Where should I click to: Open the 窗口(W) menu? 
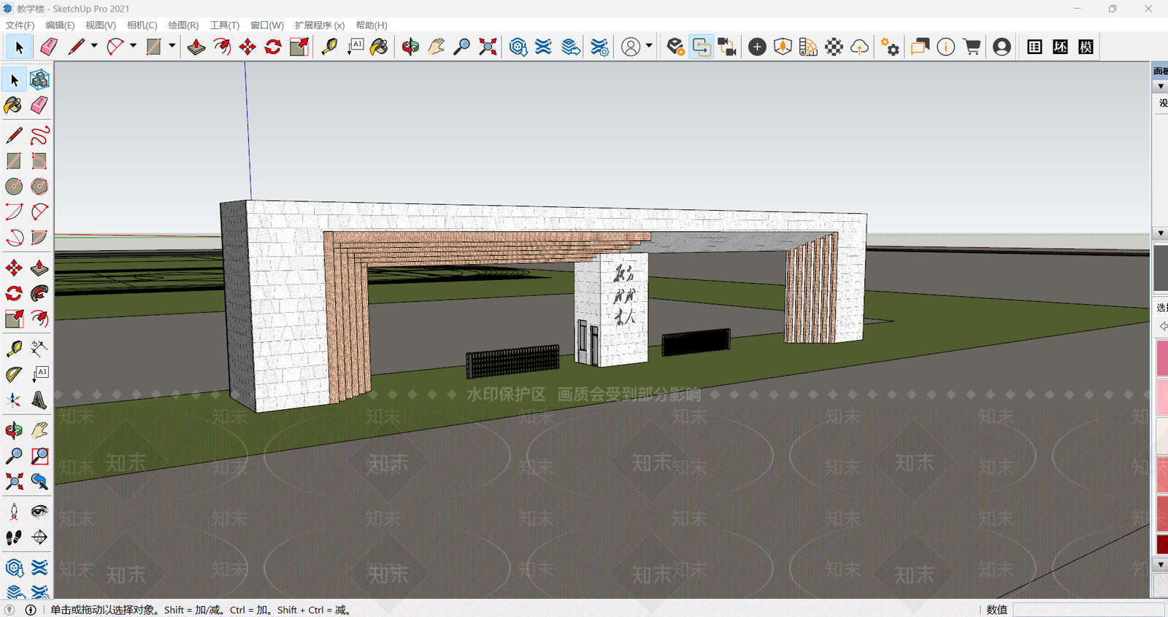(266, 25)
